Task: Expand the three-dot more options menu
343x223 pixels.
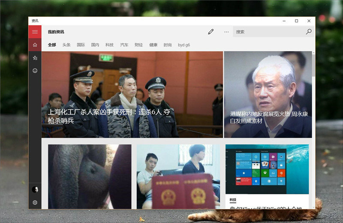Action: click(x=226, y=32)
